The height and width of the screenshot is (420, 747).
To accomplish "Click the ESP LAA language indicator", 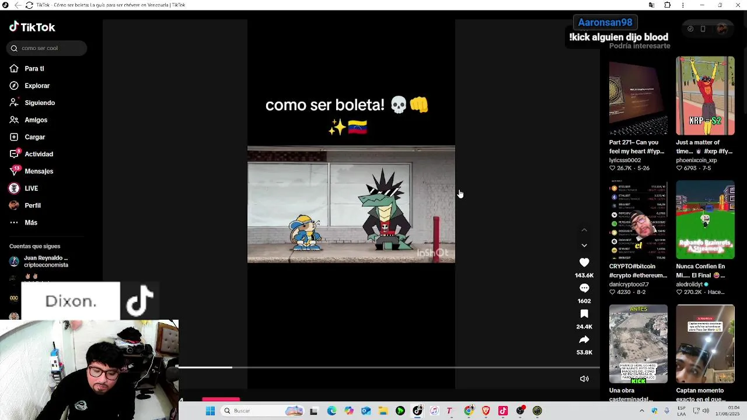I will pos(682,411).
